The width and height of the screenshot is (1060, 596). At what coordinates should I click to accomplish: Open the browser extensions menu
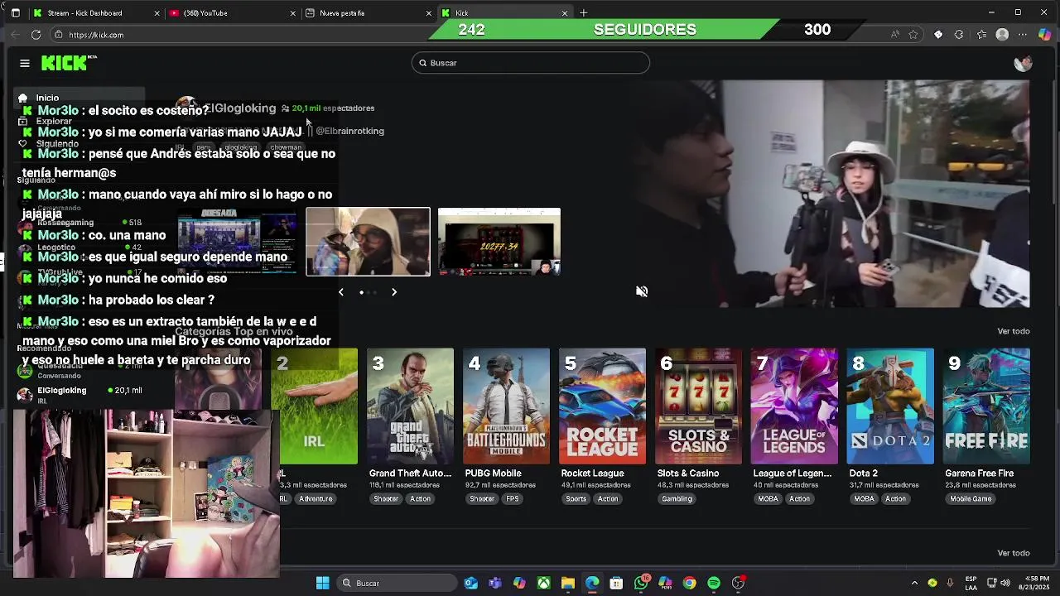pyautogui.click(x=959, y=35)
